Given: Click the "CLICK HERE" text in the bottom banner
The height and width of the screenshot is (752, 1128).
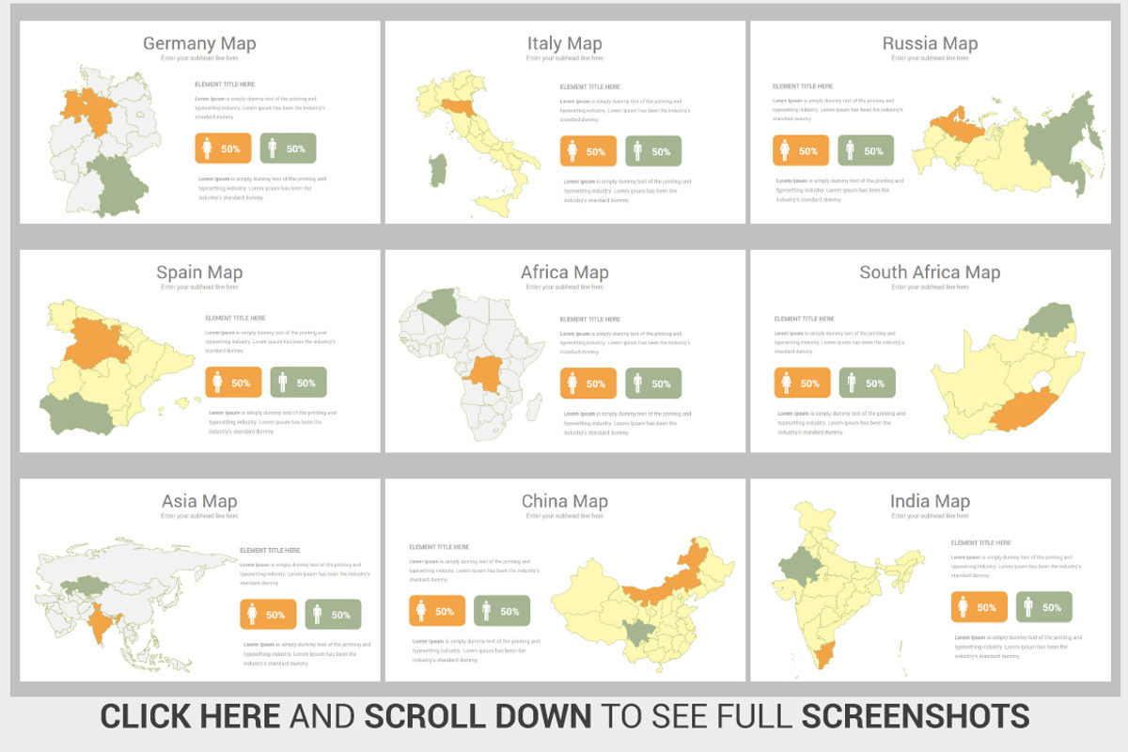Looking at the screenshot, I should (190, 716).
